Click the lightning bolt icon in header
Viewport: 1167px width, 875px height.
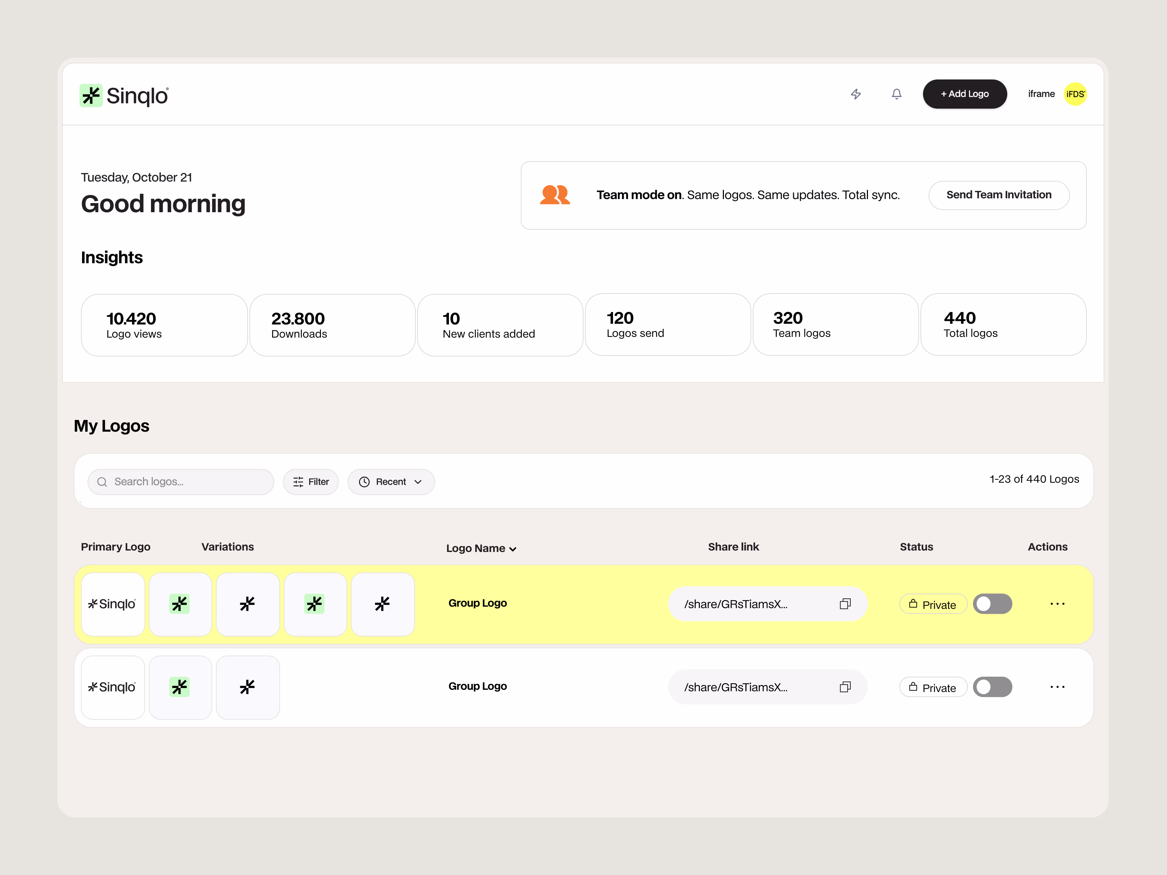856,94
